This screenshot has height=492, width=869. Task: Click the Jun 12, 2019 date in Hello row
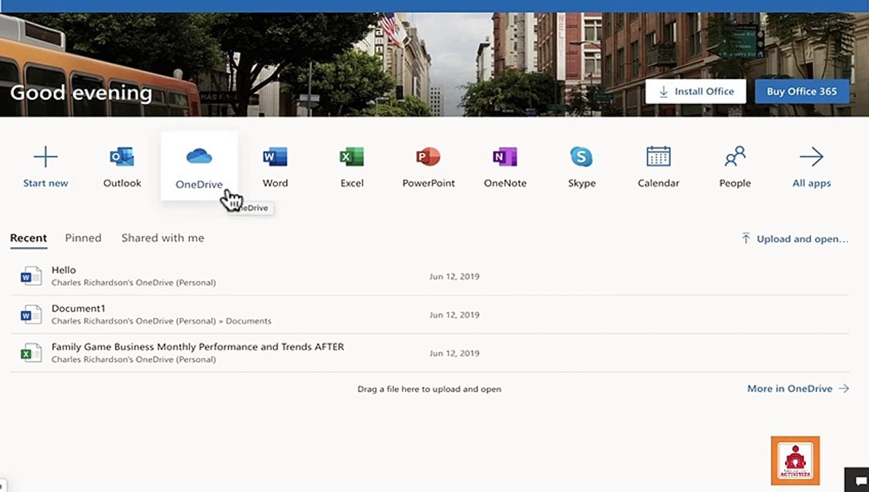click(454, 277)
